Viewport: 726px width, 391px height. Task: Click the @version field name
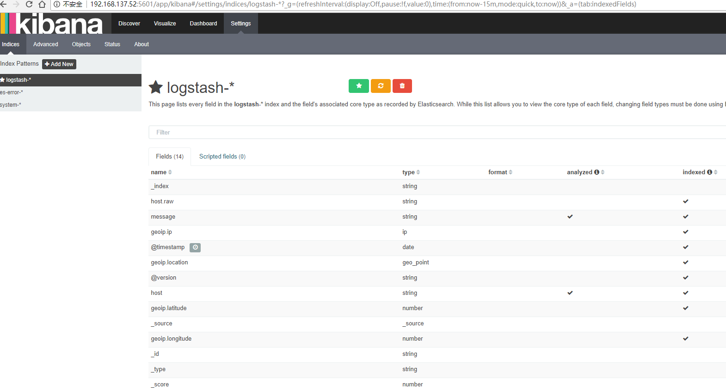point(164,278)
